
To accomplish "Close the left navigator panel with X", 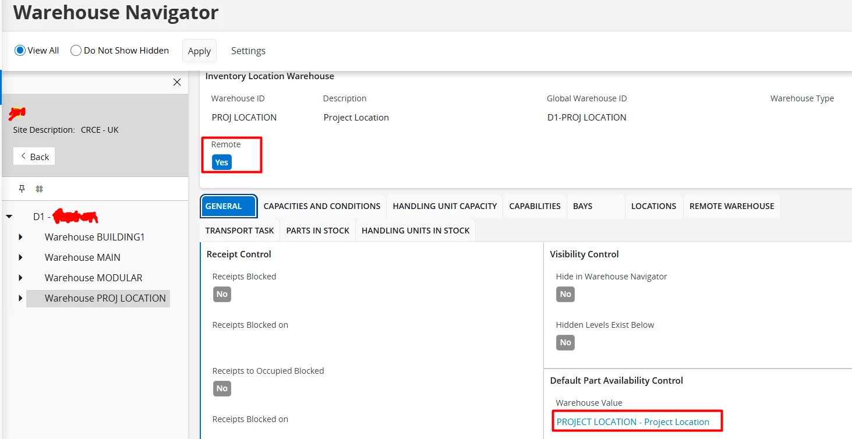I will (x=177, y=83).
